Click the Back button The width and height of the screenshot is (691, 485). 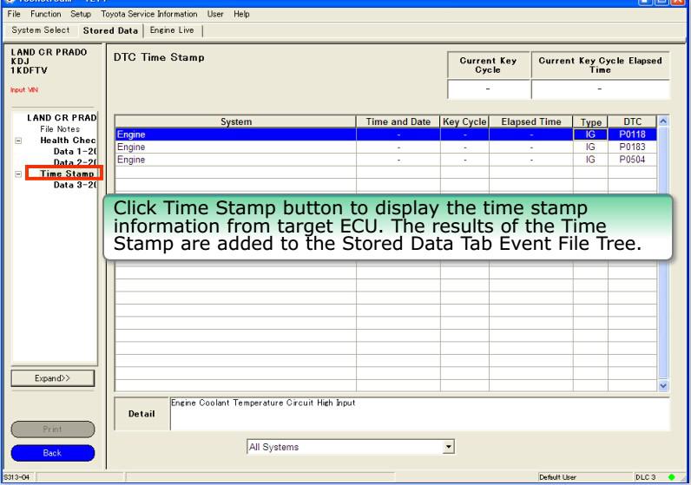coord(52,453)
